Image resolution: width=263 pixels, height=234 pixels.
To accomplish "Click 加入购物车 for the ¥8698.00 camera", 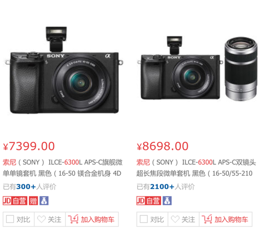I will point(226,219).
